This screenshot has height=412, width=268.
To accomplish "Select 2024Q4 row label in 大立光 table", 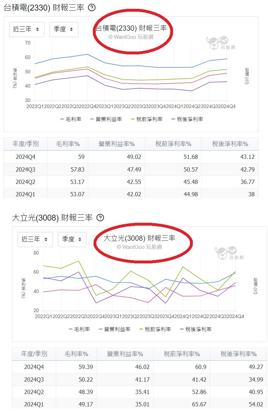I will coord(34,367).
